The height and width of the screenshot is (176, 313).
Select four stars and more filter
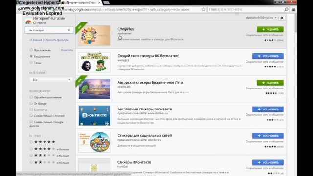(x=31, y=149)
